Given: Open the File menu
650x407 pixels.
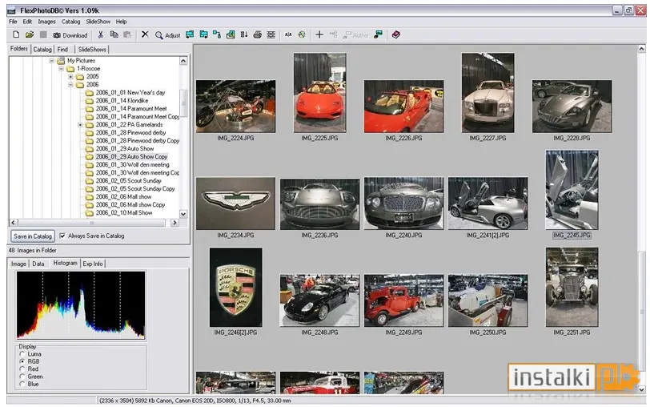Looking at the screenshot, I should click(x=14, y=22).
